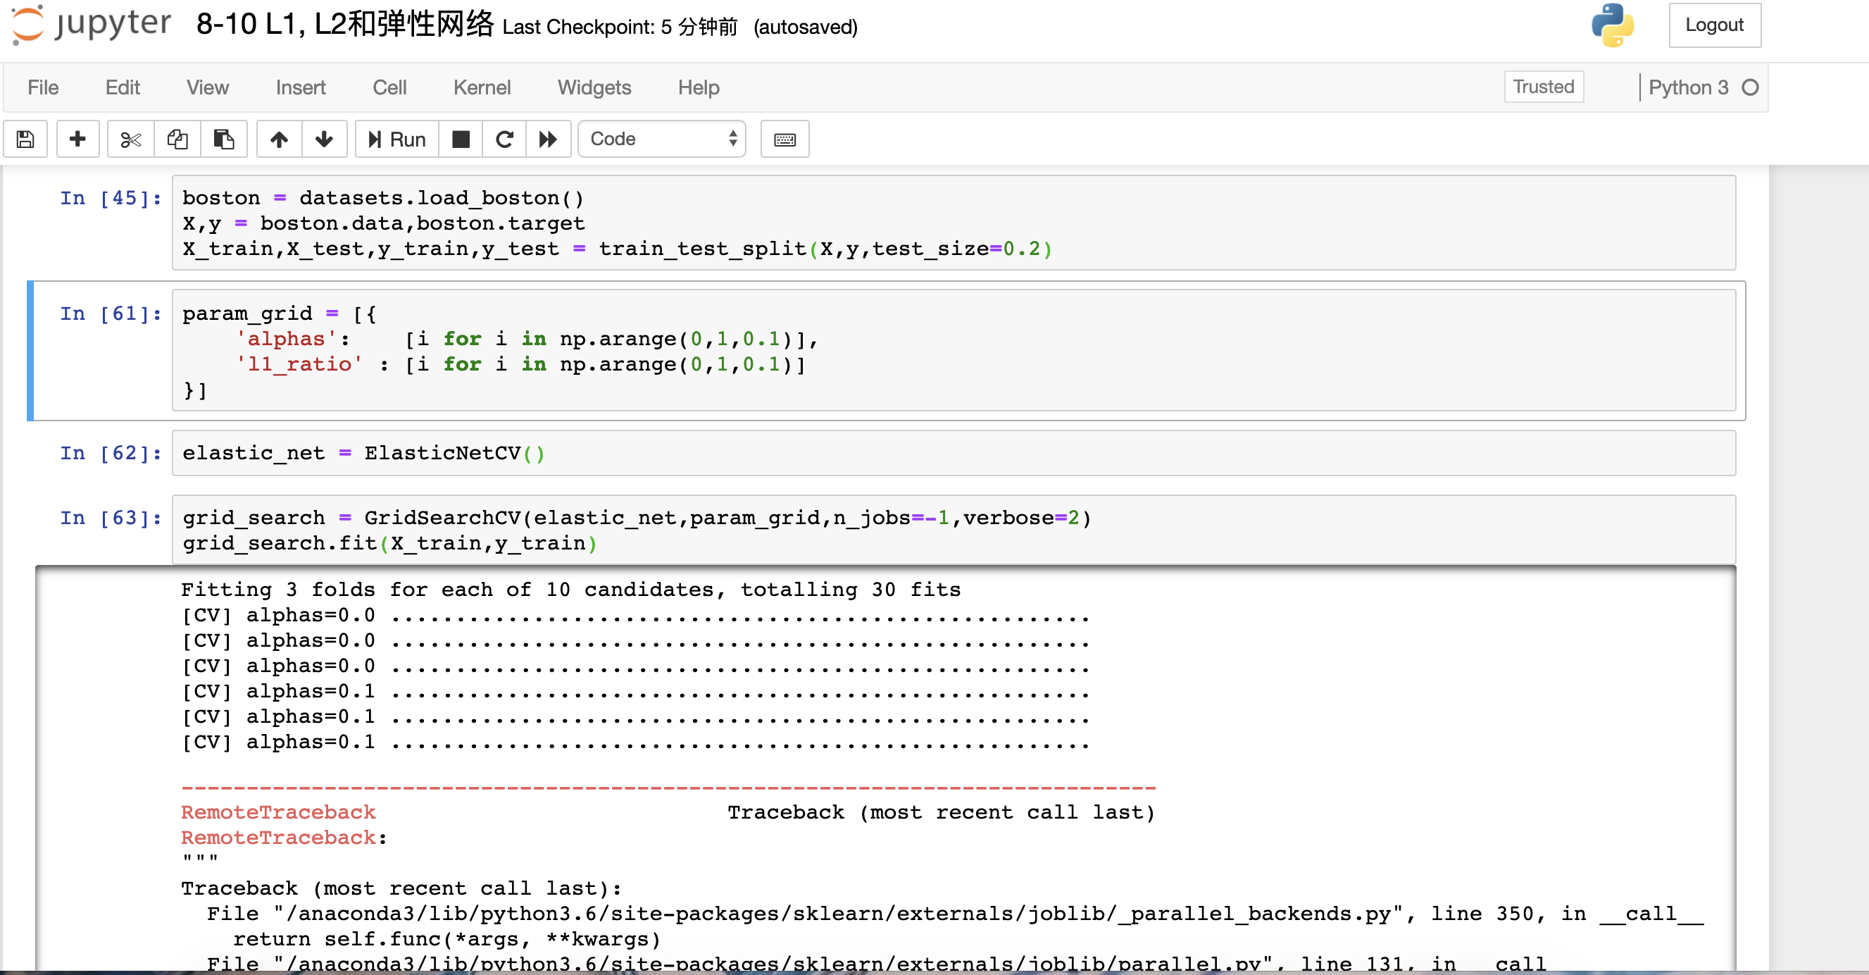The height and width of the screenshot is (975, 1869).
Task: Click the output area left margin to collapse
Action: coord(104,769)
